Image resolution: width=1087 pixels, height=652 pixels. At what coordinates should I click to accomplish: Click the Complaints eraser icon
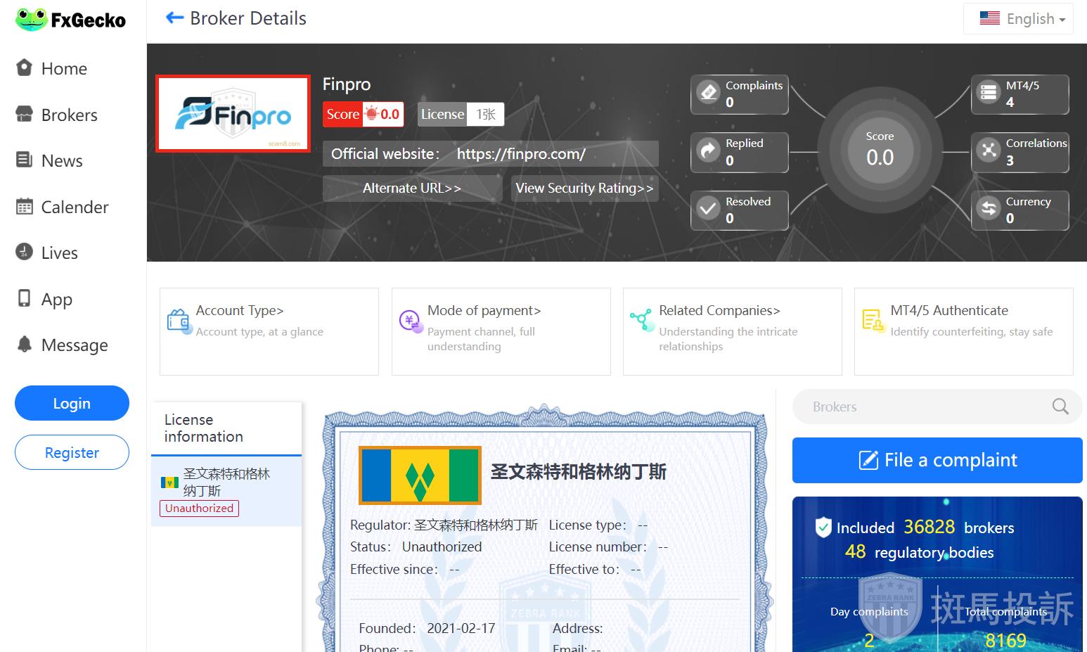[709, 93]
